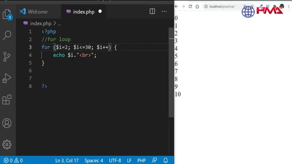Click the site info icon in address bar
This screenshot has height=164, width=292.
(206, 6)
